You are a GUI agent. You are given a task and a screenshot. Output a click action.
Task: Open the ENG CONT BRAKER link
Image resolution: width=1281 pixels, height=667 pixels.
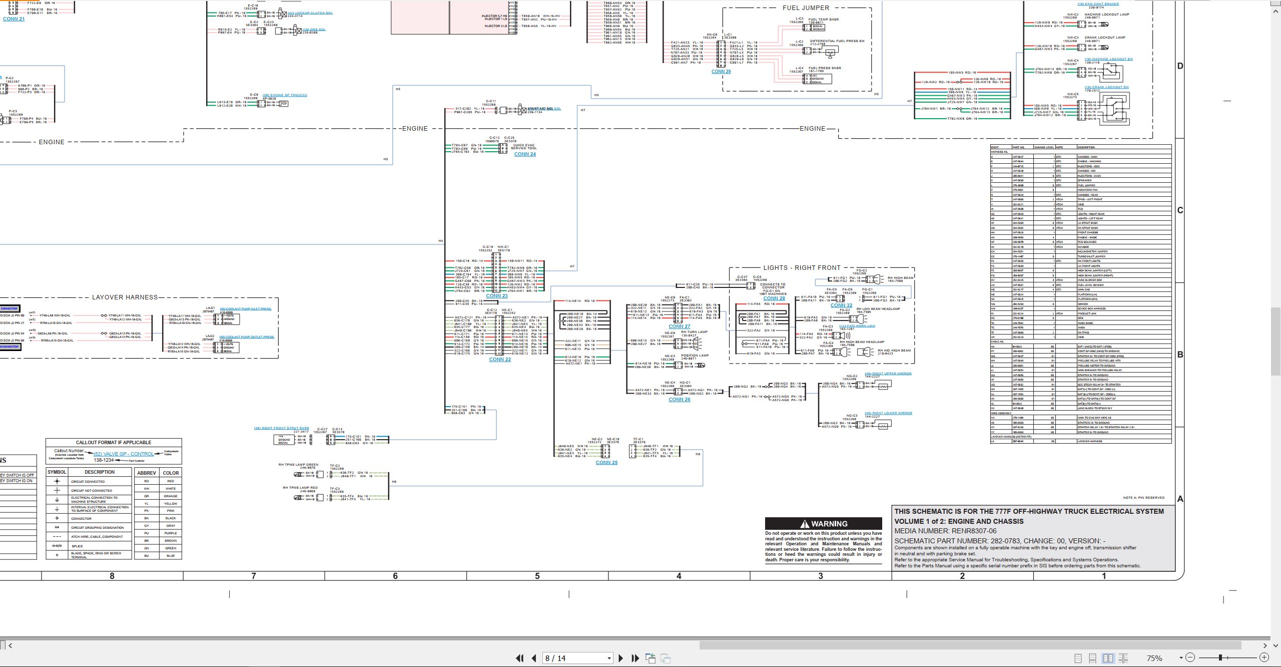(x=1098, y=4)
